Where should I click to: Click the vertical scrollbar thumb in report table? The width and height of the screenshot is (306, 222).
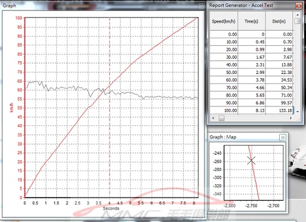297,21
